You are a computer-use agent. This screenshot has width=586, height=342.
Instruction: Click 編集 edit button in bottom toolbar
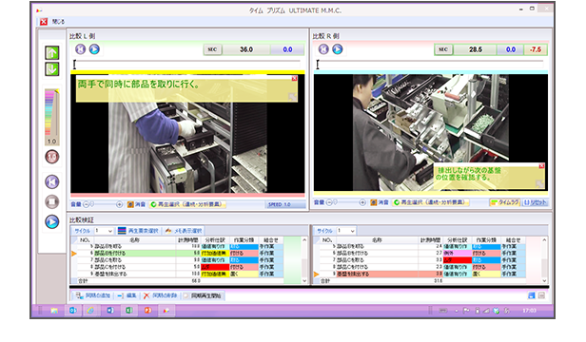point(127,295)
